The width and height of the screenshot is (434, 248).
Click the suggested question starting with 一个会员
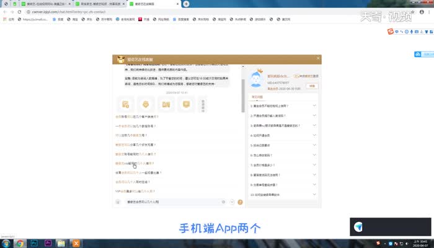(136, 126)
